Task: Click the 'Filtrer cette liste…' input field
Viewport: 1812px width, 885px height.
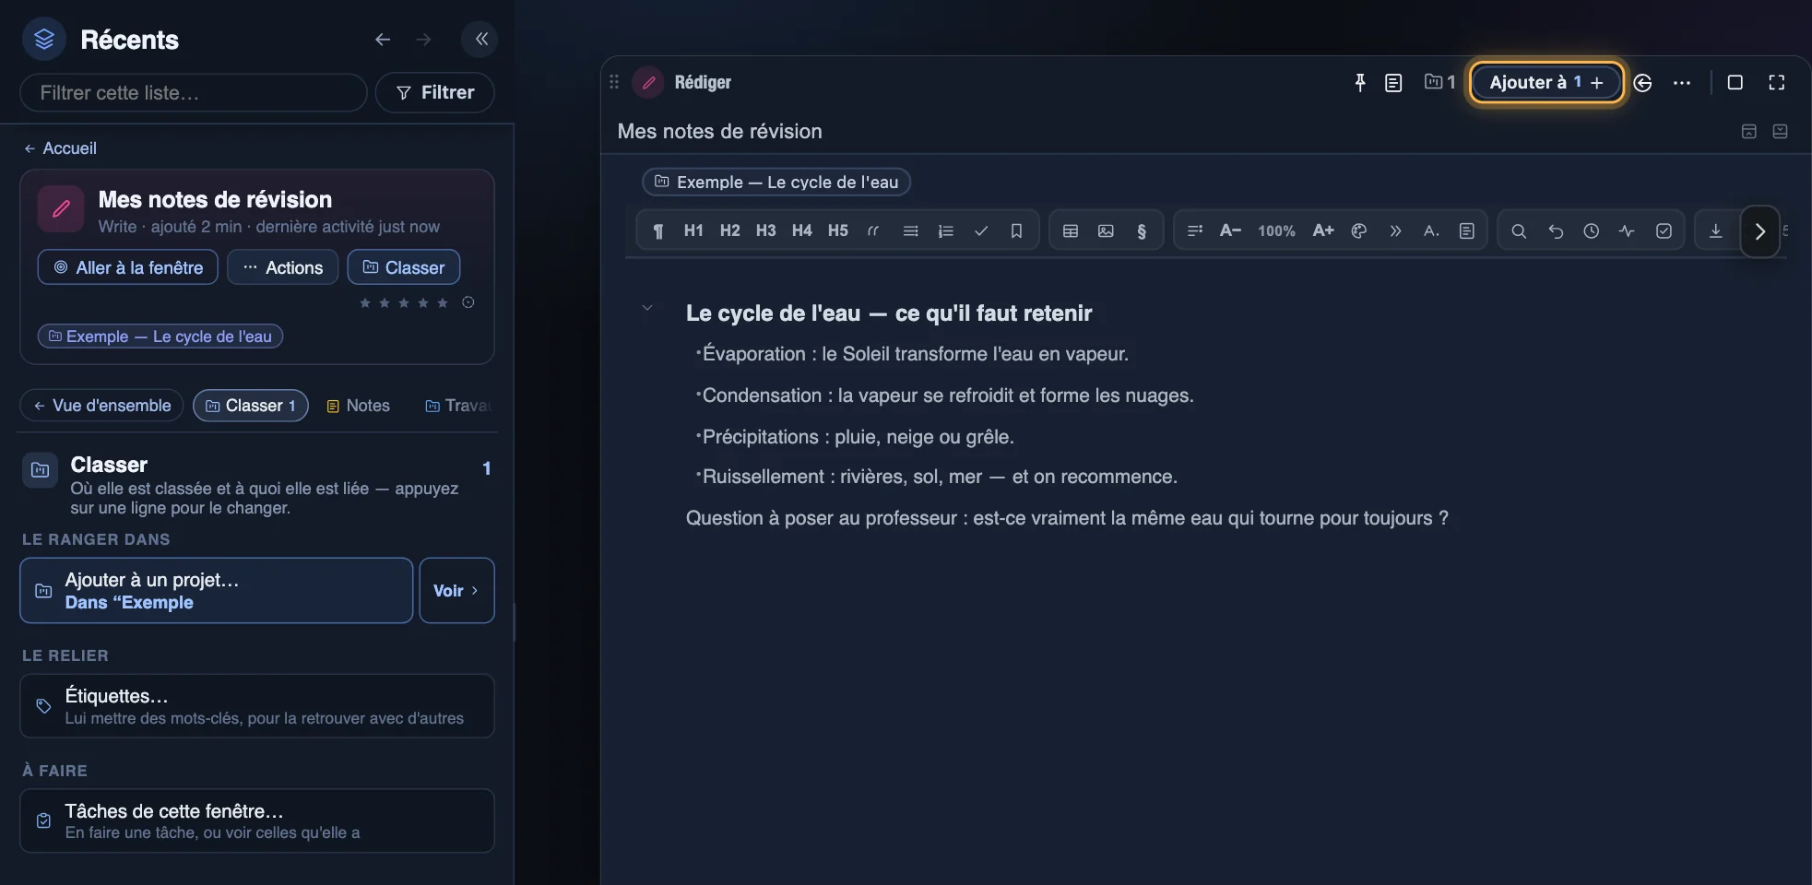Action: pos(194,92)
